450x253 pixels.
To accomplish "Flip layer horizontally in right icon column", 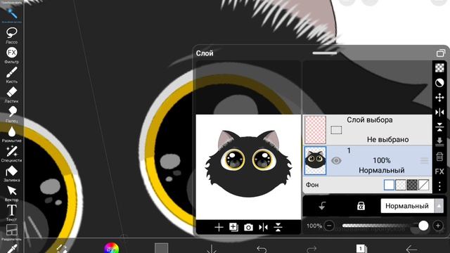I will coord(439,112).
